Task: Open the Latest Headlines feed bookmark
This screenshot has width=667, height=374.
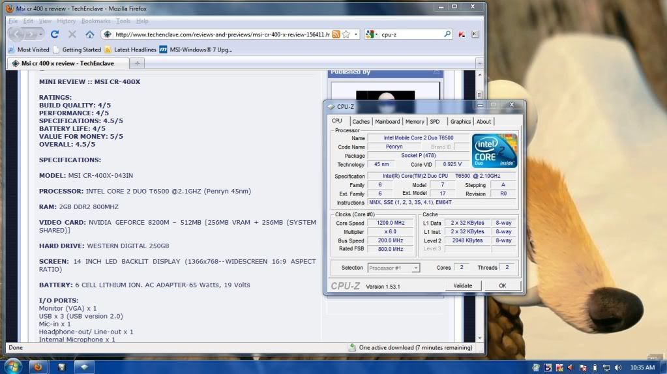Action: pyautogui.click(x=130, y=50)
